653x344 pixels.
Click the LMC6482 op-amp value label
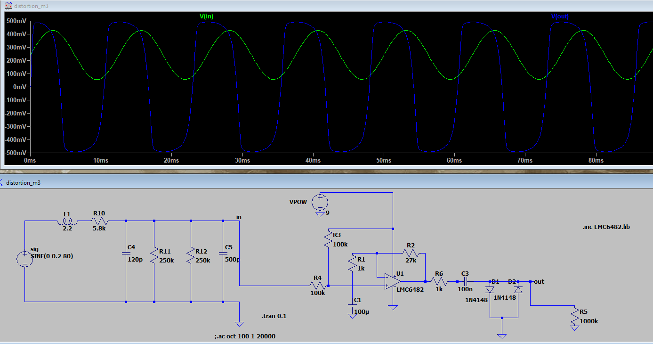pos(410,289)
